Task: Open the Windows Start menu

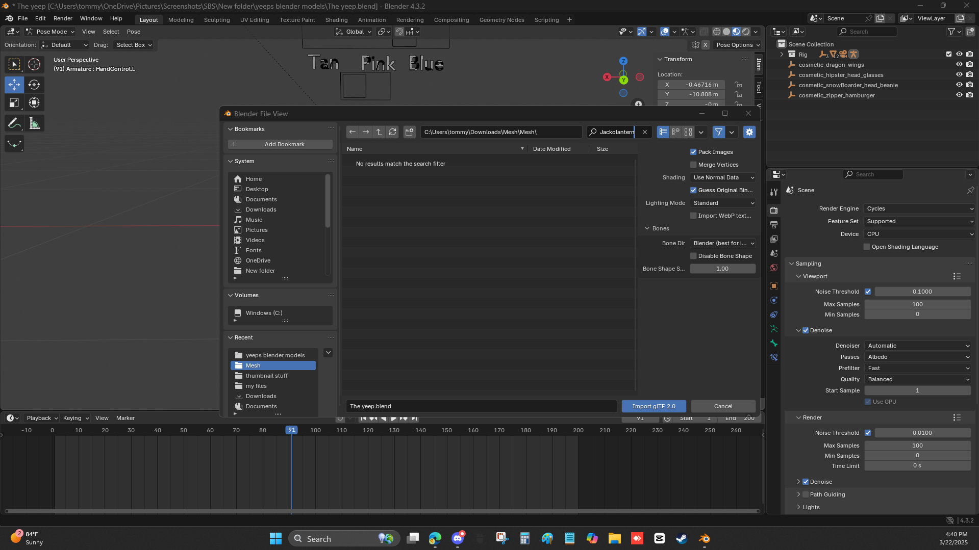Action: coord(275,539)
